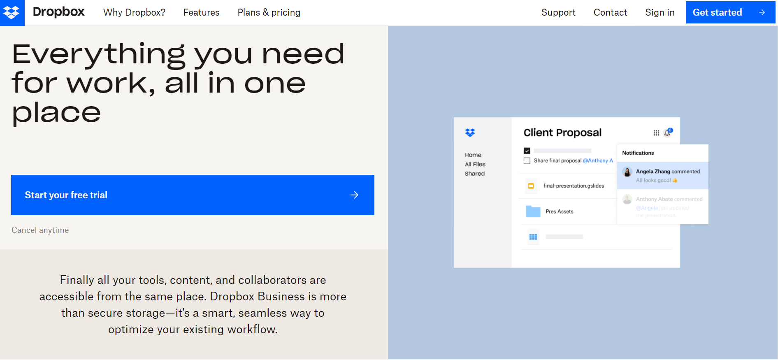The height and width of the screenshot is (360, 778).
Task: Click arrow icon in Get started button
Action: point(762,12)
